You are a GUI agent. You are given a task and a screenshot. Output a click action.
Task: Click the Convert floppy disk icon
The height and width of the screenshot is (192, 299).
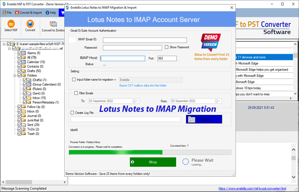coord(30,24)
